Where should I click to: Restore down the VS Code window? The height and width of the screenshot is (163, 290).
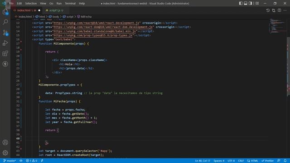(x=275, y=3)
